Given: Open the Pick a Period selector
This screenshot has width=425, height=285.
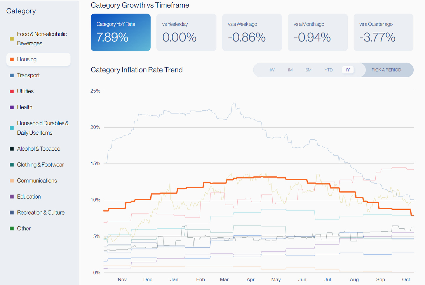Looking at the screenshot, I should pos(386,70).
